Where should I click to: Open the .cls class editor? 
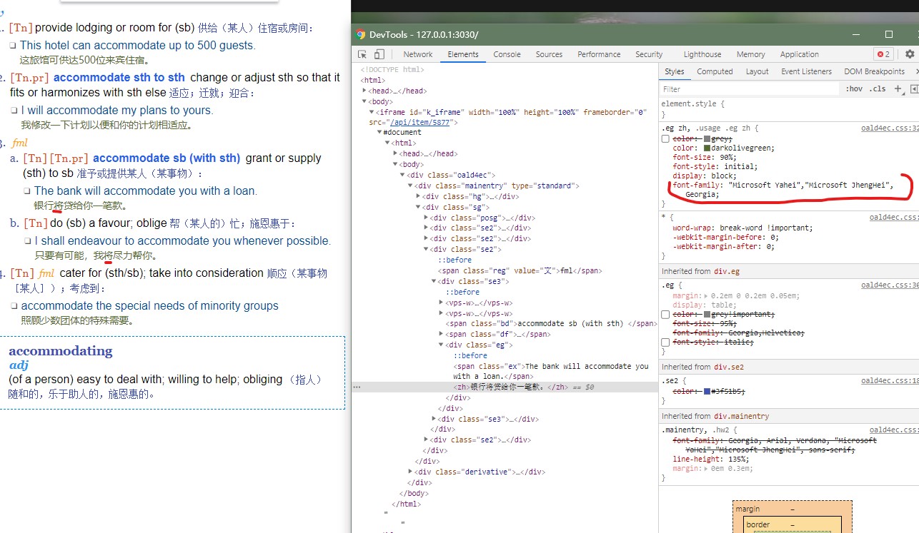pos(878,89)
